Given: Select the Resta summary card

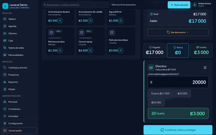Looking at the screenshot, I should click(x=178, y=51).
